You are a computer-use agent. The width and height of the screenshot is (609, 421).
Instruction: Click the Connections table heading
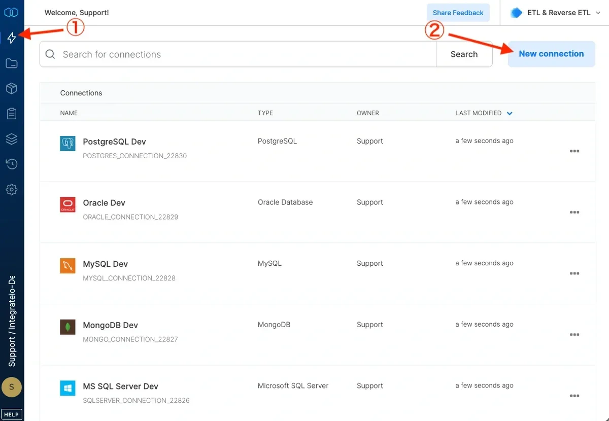click(81, 93)
